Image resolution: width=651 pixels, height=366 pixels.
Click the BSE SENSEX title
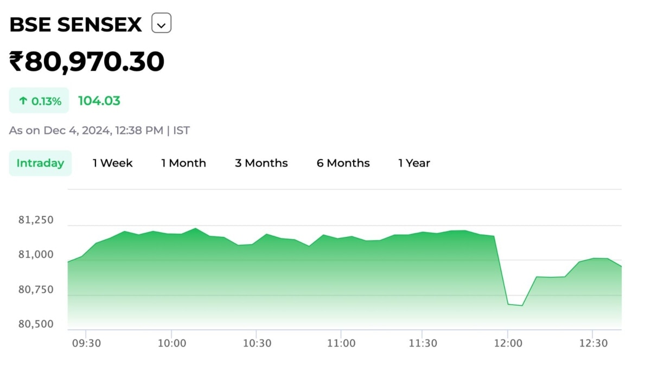pos(76,24)
